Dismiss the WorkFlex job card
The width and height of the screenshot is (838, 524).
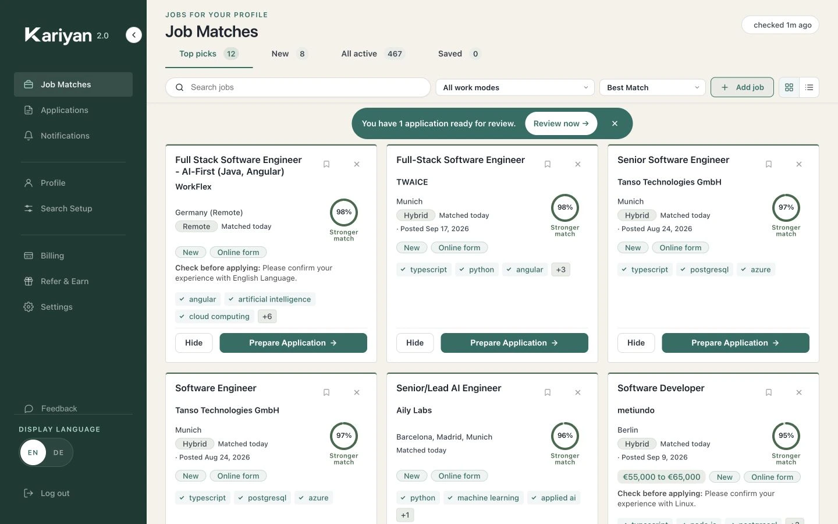[357, 164]
